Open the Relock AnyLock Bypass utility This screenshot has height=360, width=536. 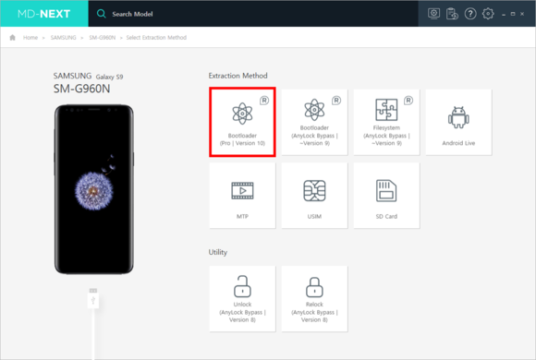tap(314, 298)
